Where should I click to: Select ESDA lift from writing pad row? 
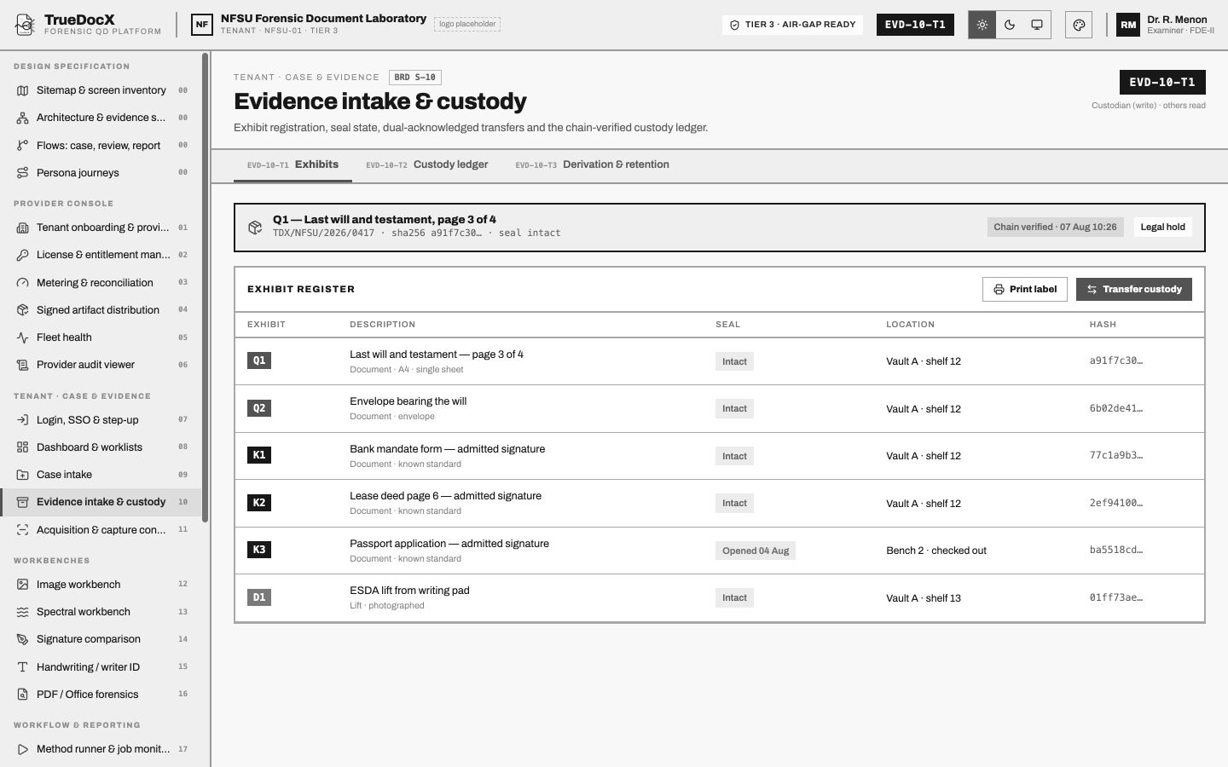click(x=719, y=597)
